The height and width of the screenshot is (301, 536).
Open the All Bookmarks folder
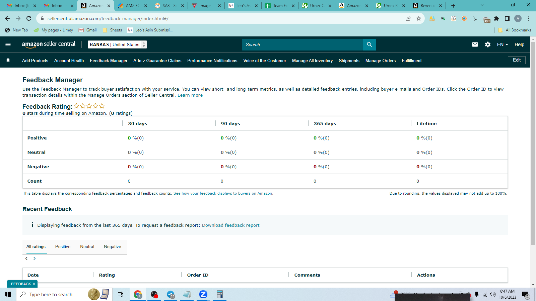(x=515, y=30)
